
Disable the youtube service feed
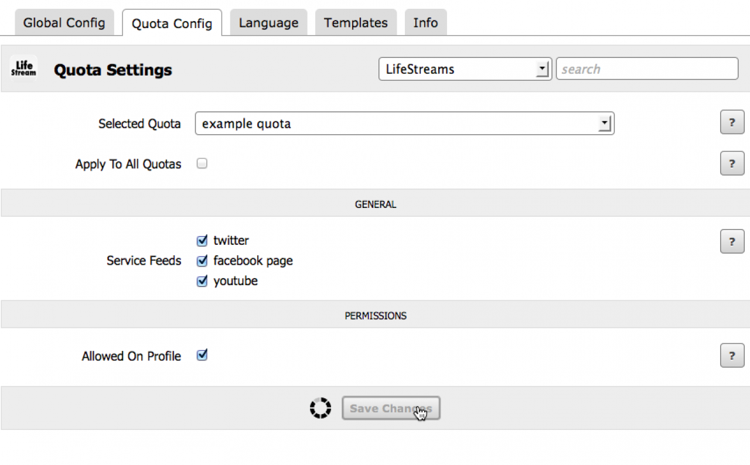(x=202, y=281)
